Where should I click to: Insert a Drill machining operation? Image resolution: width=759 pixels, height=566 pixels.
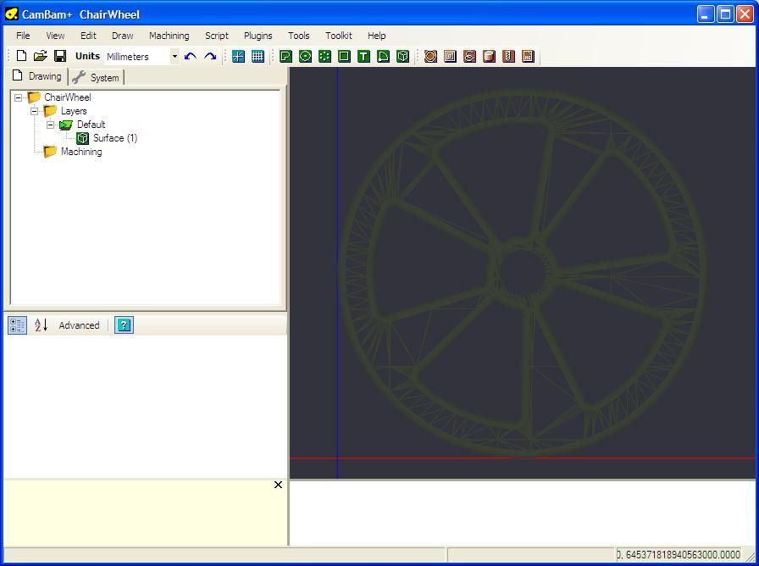point(508,56)
